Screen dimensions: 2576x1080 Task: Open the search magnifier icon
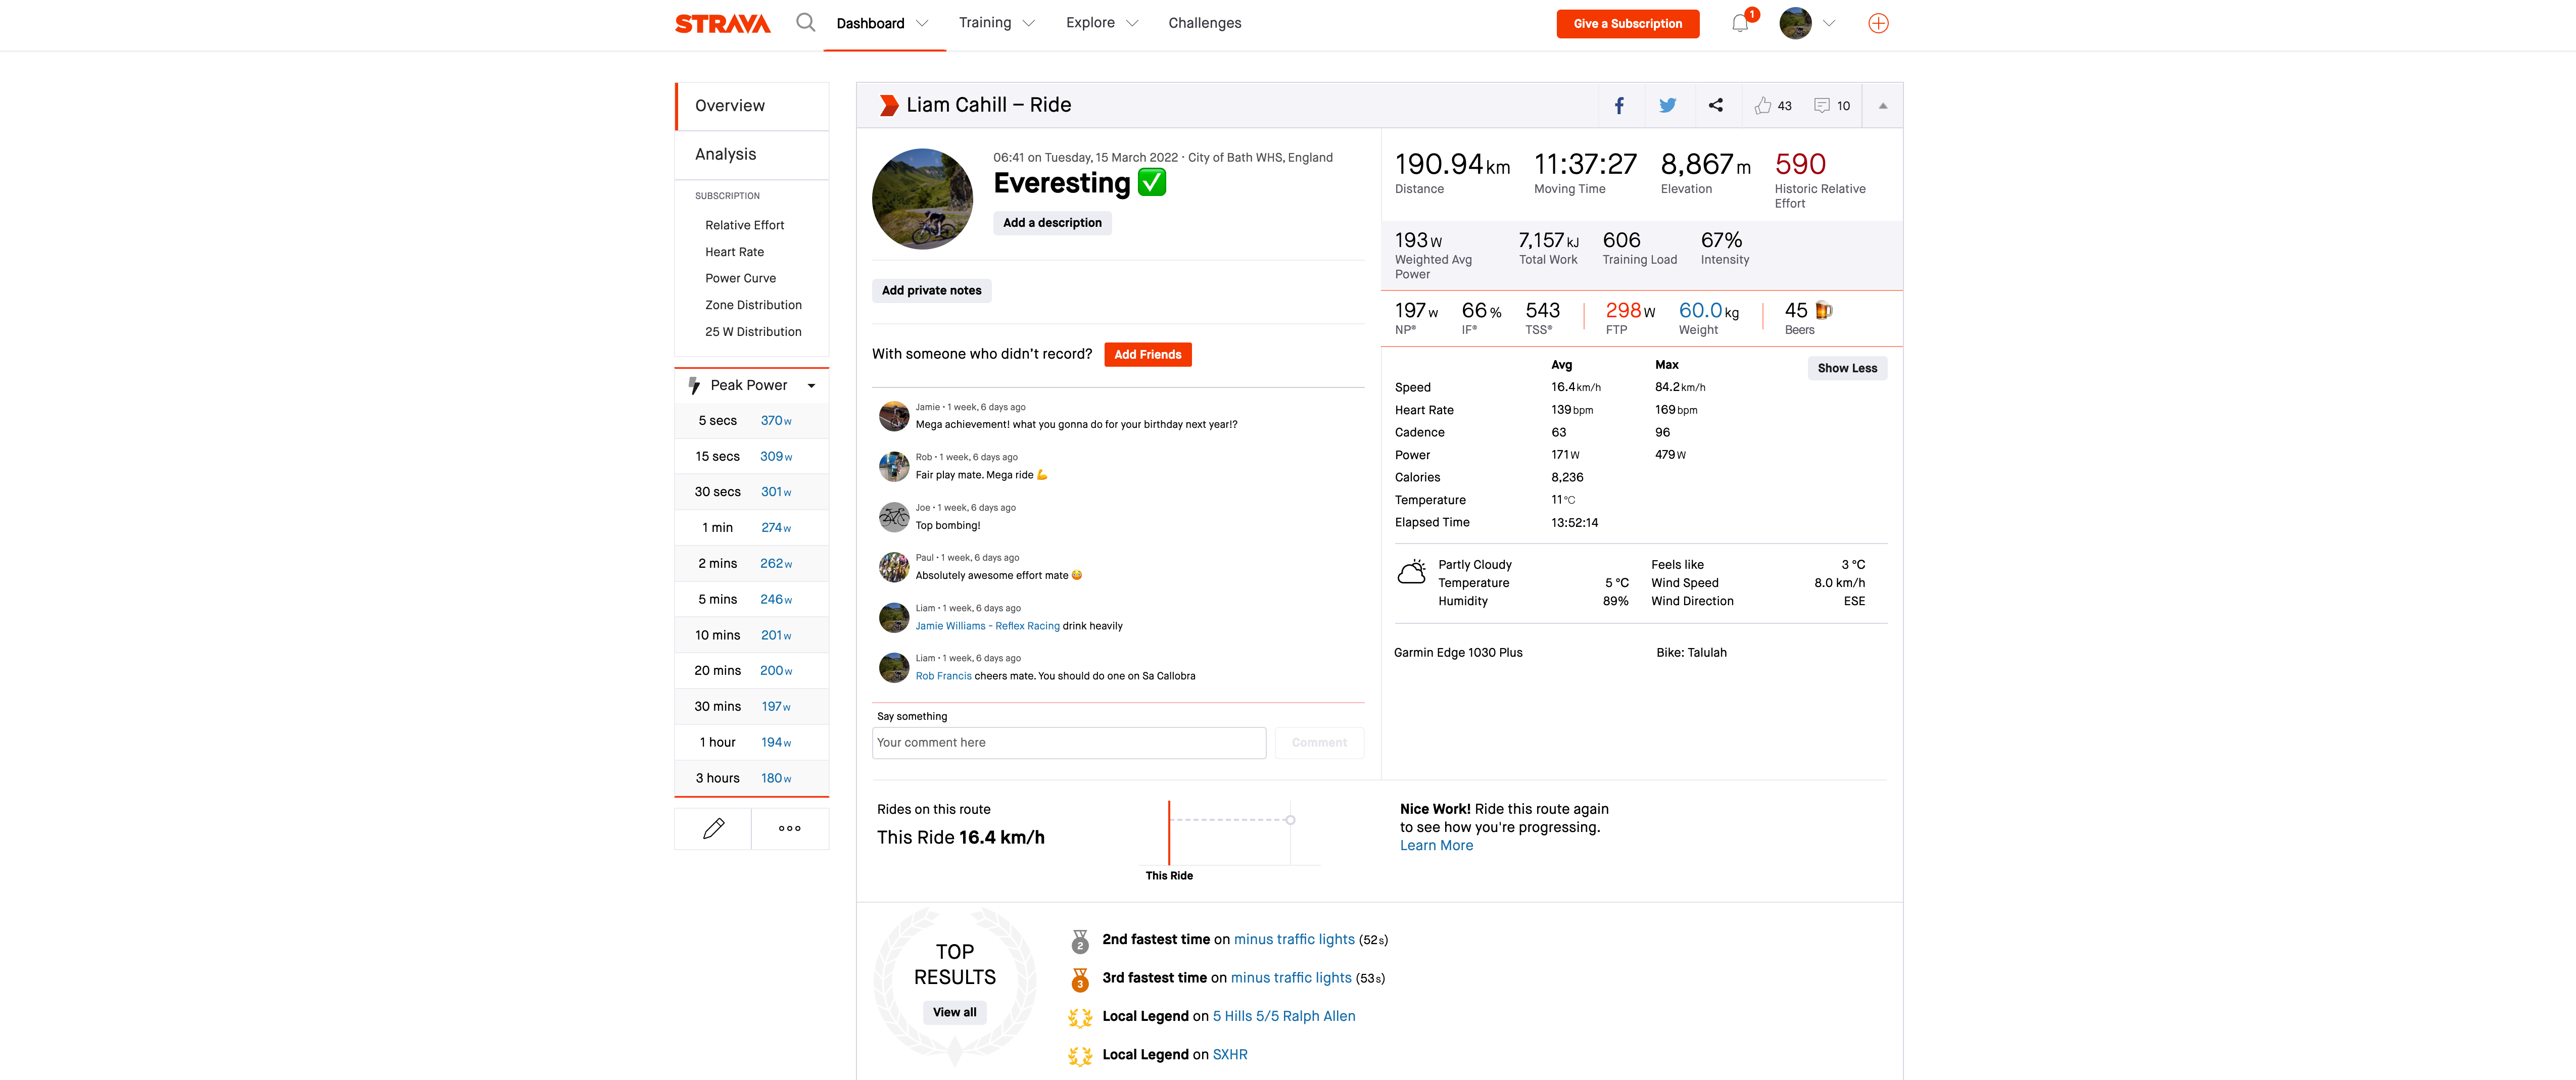[805, 22]
